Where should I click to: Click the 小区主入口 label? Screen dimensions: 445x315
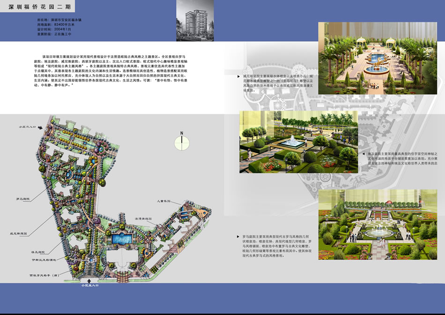coord(90,285)
